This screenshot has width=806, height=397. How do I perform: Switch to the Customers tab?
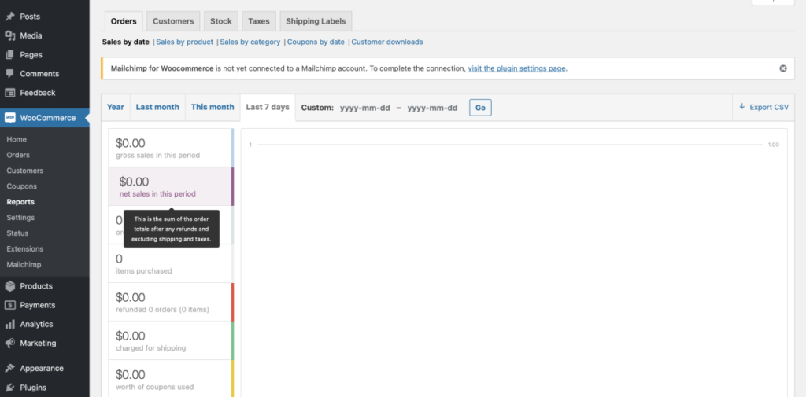point(173,21)
